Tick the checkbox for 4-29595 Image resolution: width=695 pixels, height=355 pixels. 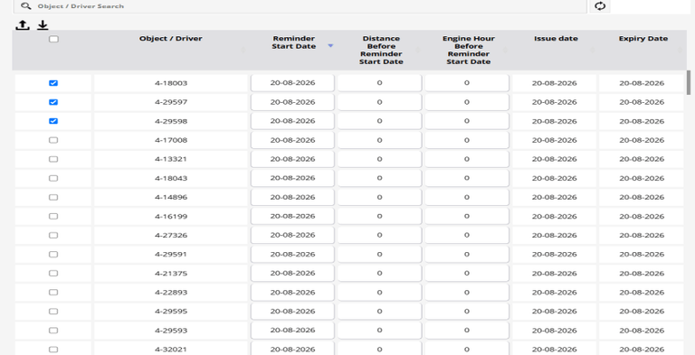point(53,312)
